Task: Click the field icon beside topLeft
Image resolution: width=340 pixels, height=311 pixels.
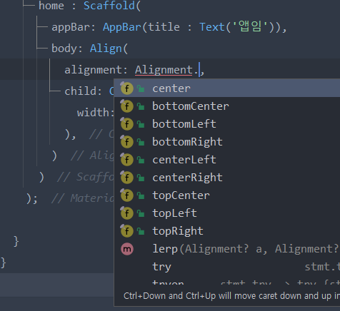Action: (126, 213)
